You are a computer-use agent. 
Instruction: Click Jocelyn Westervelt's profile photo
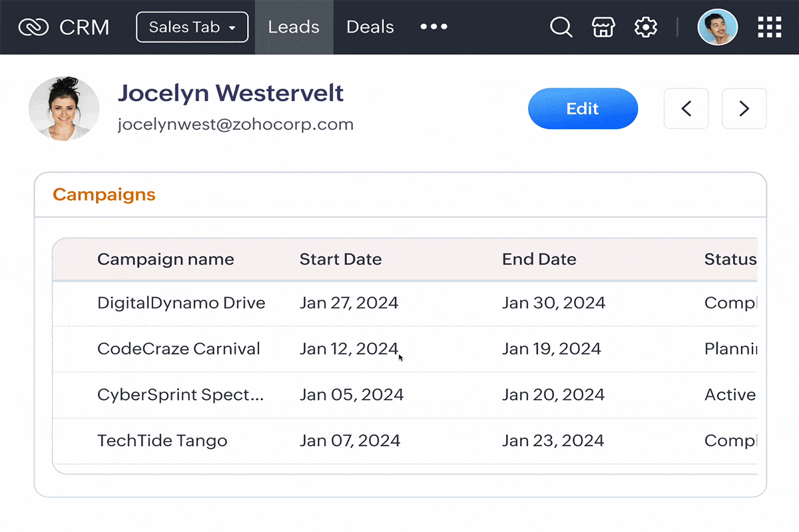[64, 109]
